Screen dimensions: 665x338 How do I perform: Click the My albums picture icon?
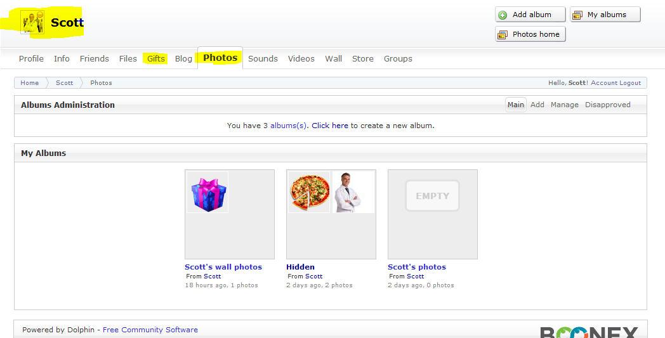577,15
